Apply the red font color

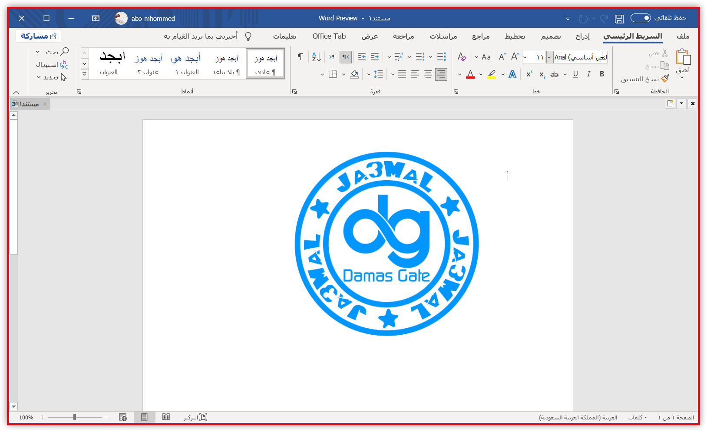[x=470, y=74]
